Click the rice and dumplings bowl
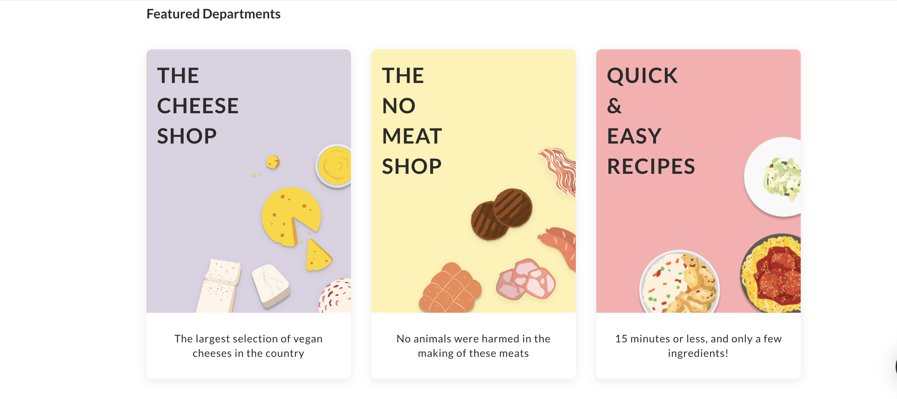The height and width of the screenshot is (399, 897). [679, 283]
